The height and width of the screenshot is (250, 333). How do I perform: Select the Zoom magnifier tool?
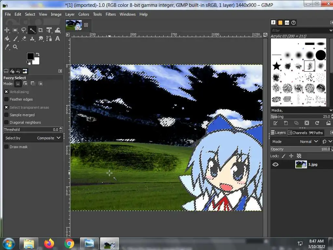(x=15, y=47)
